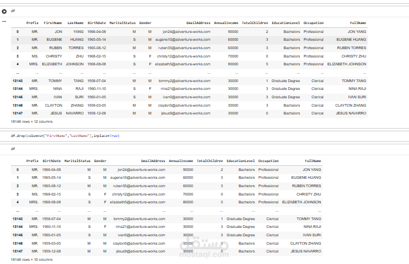Click FullName header in the 12-column table
The width and height of the screenshot is (409, 264).
(x=358, y=23)
